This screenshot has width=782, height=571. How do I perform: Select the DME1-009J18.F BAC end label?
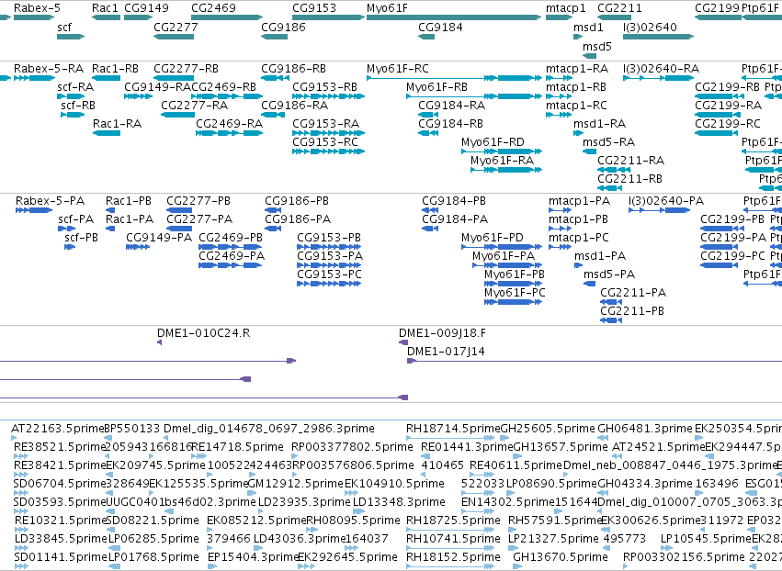click(x=442, y=333)
